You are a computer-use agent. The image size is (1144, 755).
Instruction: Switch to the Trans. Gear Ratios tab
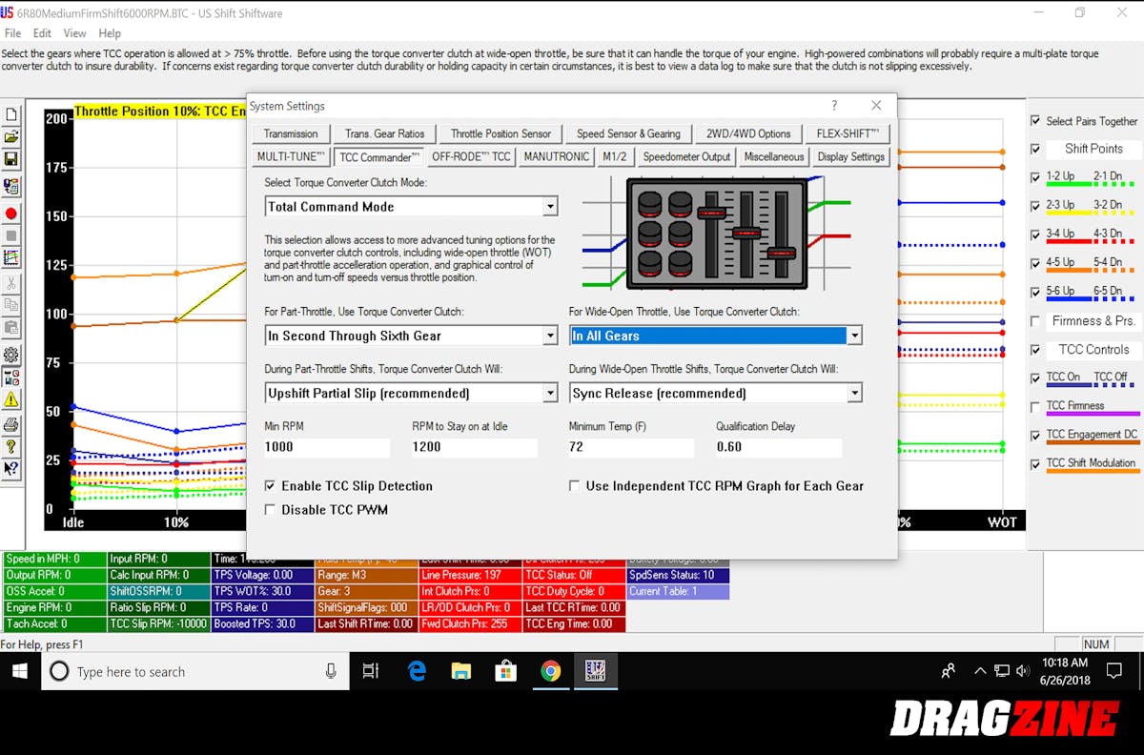click(385, 133)
